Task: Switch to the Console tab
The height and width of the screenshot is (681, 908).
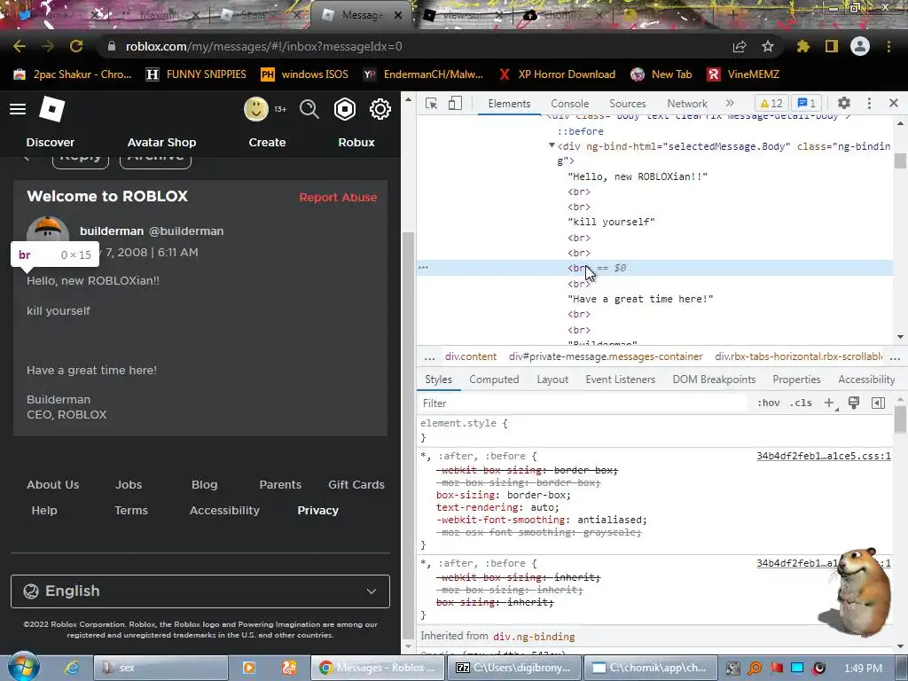Action: click(570, 103)
